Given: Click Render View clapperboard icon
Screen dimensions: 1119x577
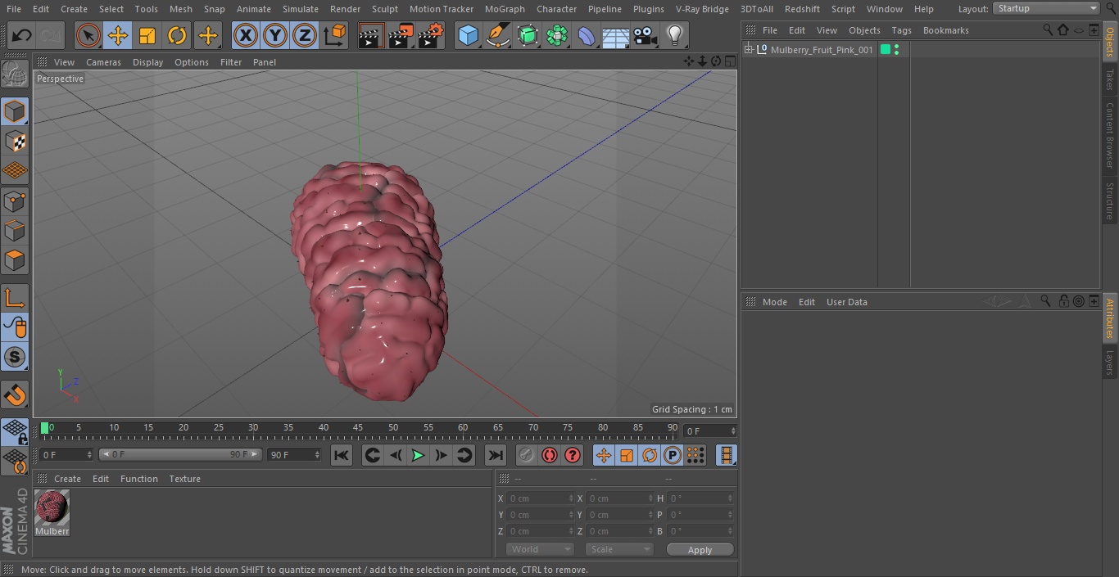Looking at the screenshot, I should [371, 35].
